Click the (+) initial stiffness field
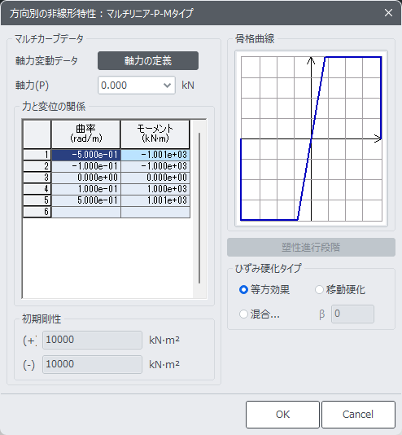Image resolution: width=402 pixels, height=435 pixels. pos(92,340)
